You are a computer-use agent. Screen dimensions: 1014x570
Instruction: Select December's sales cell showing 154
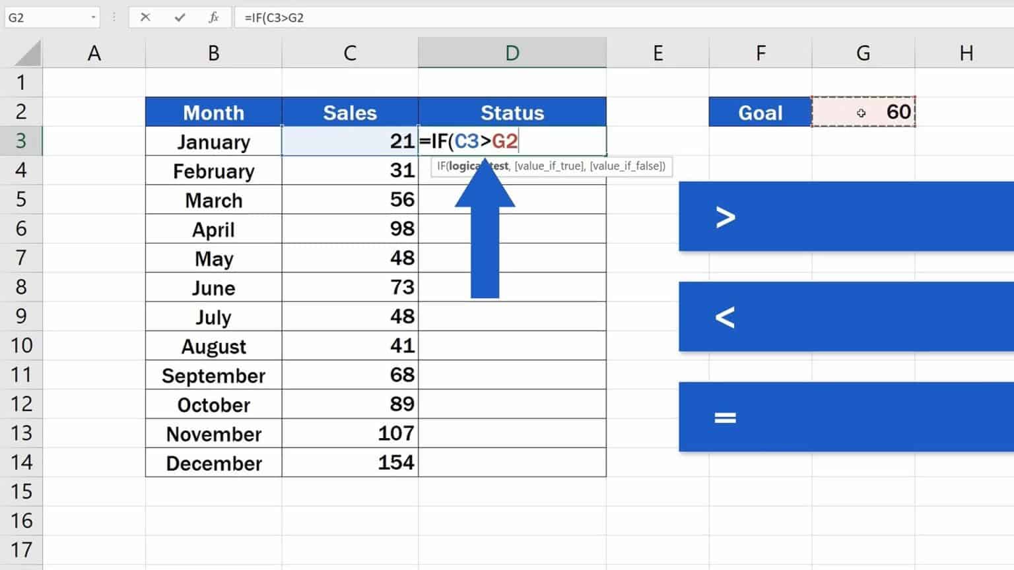[x=350, y=462]
